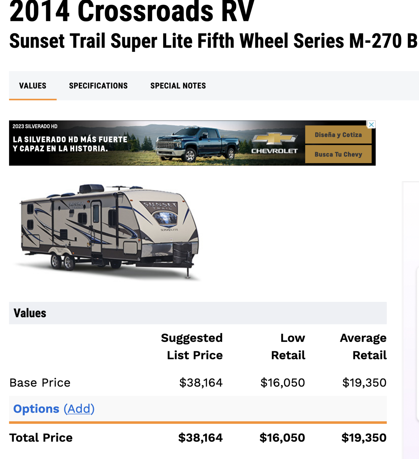Select the Values tab
419x459 pixels.
(x=33, y=86)
